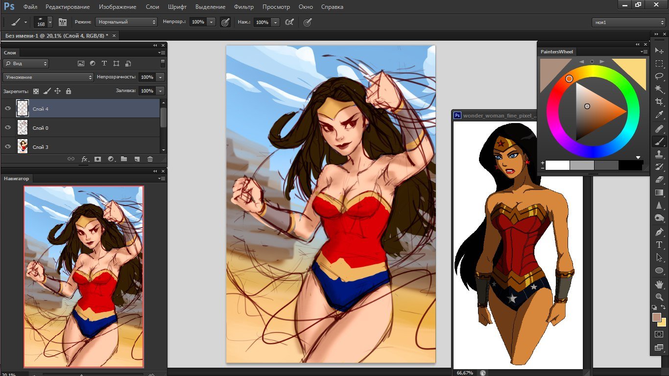Open layer Непрозрачность slider arrow

coord(161,77)
